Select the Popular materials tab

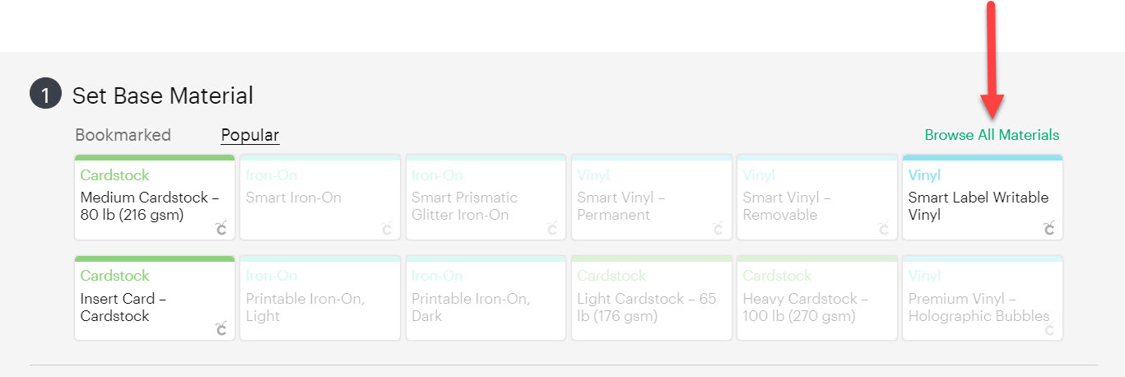pyautogui.click(x=250, y=135)
